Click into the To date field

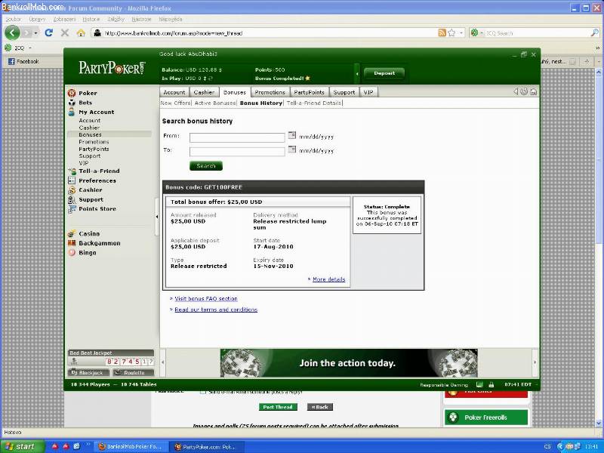[x=237, y=152]
